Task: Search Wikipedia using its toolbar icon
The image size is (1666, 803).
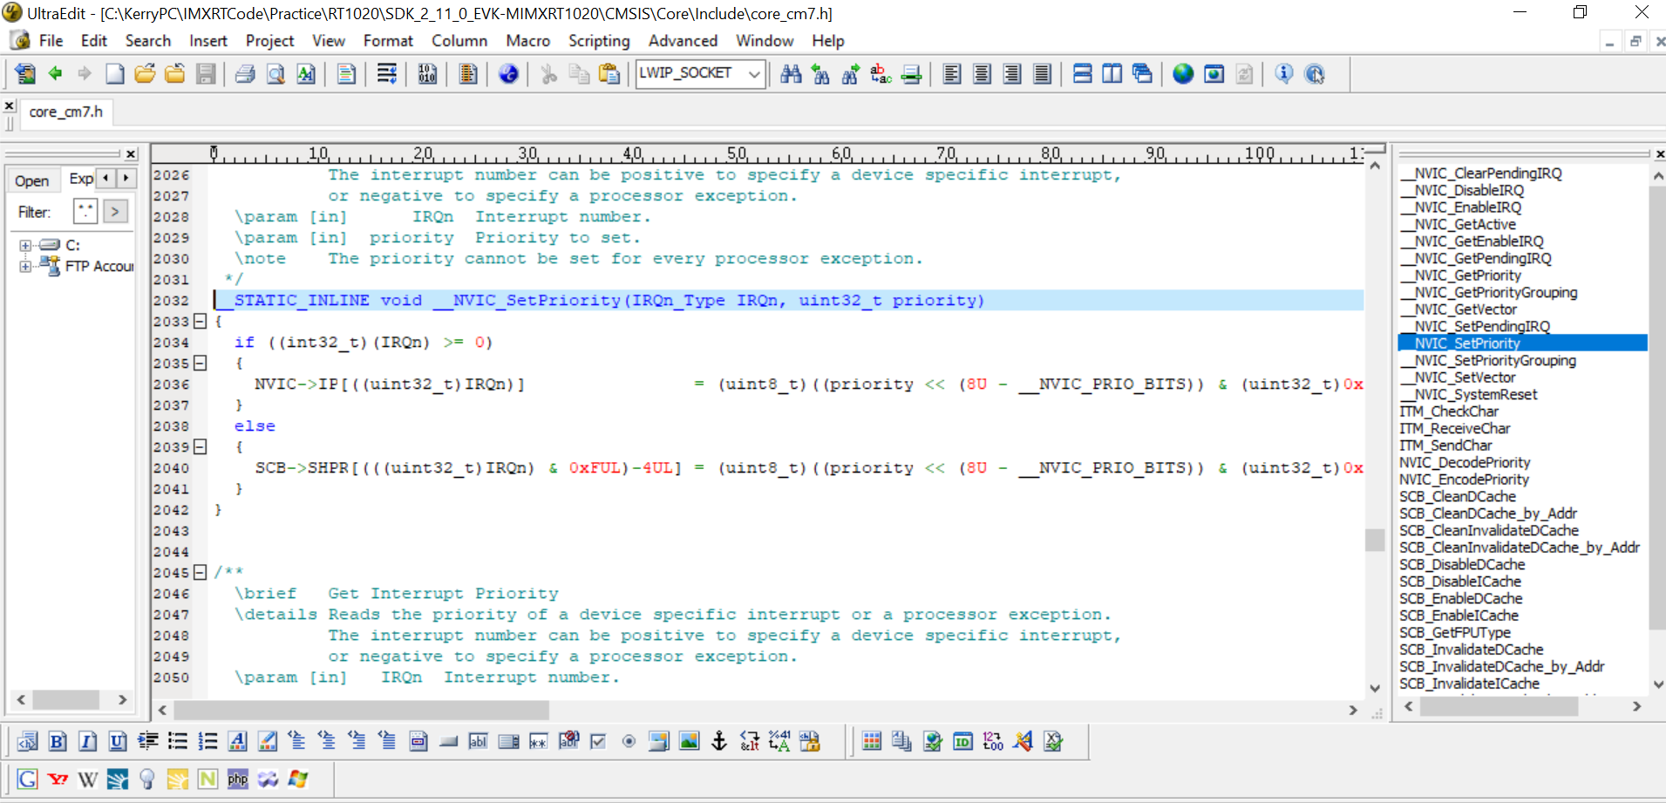Action: click(x=87, y=779)
